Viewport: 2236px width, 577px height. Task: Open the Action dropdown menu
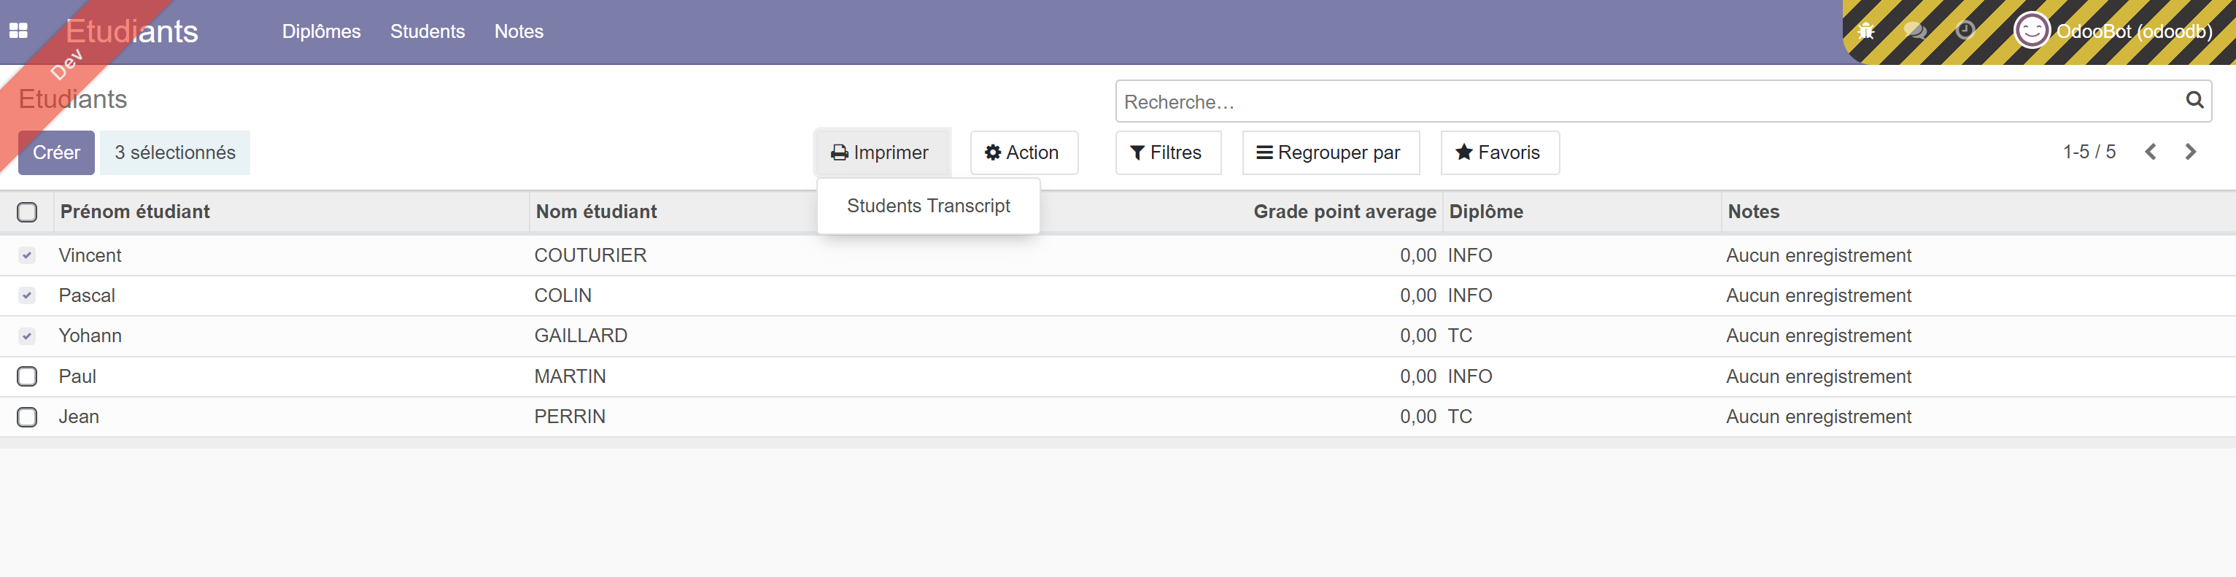click(x=1024, y=152)
